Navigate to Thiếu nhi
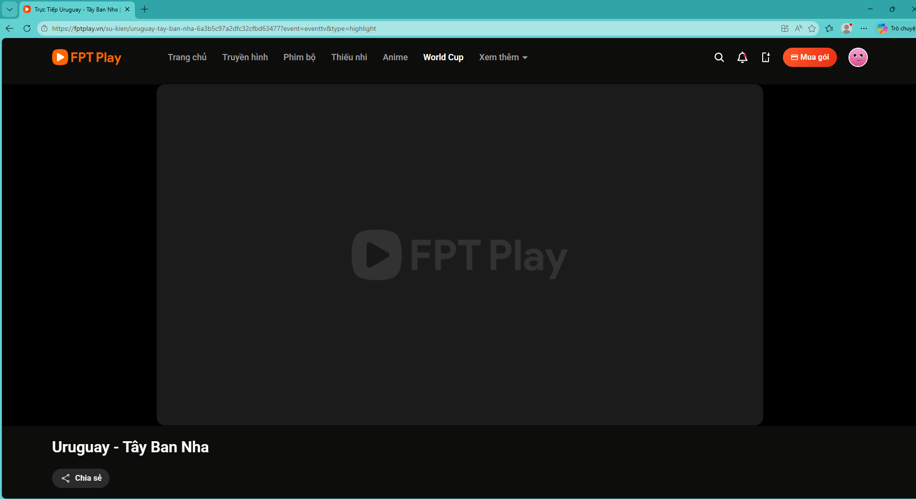Screen dimensions: 916x499 349,57
